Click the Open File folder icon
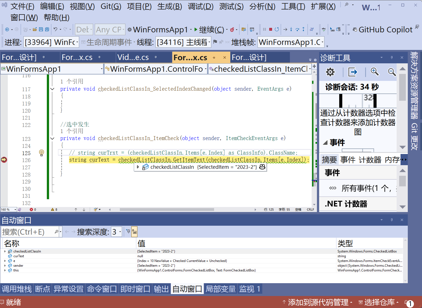422x308 pixels. point(35,29)
